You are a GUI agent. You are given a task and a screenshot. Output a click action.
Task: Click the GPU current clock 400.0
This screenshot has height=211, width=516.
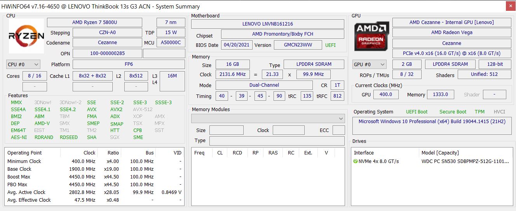click(x=386, y=94)
